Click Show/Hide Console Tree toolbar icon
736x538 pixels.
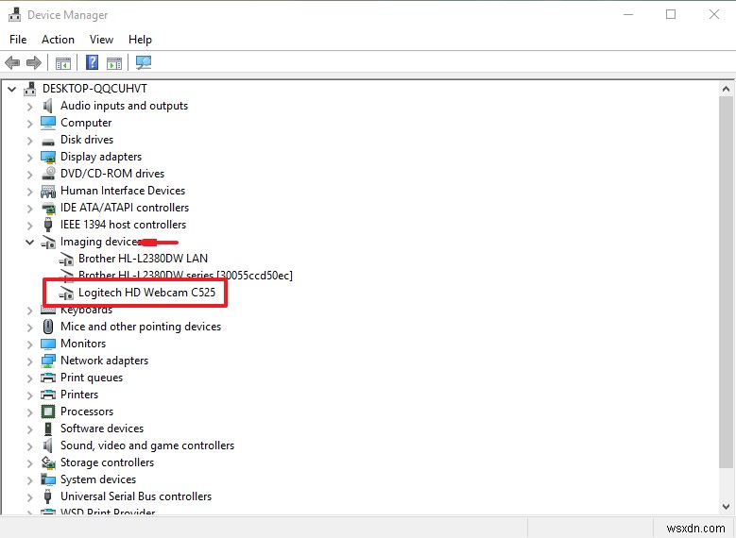63,62
